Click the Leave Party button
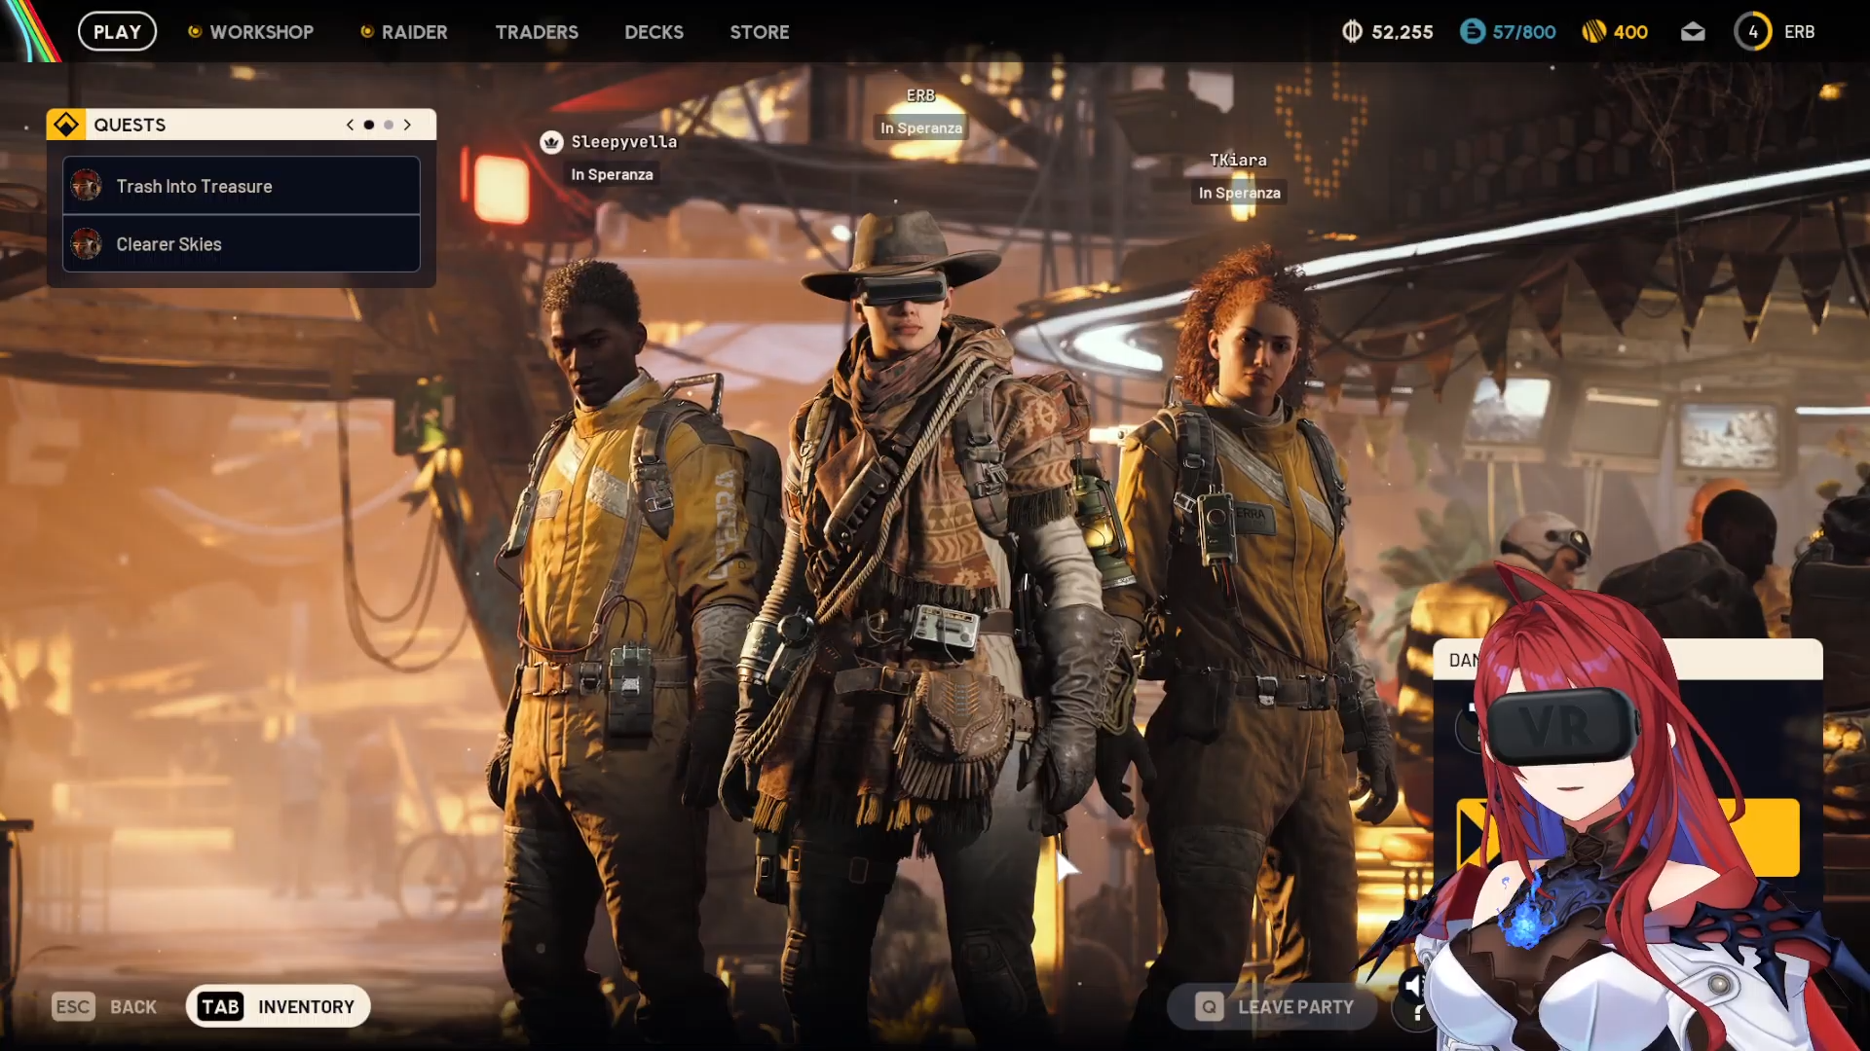The width and height of the screenshot is (1870, 1051). pyautogui.click(x=1274, y=1007)
